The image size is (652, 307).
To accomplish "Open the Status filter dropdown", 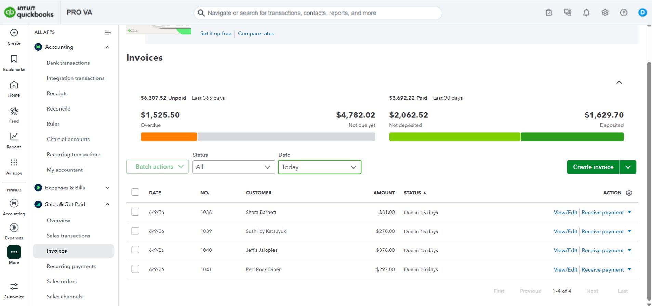I will tap(234, 167).
